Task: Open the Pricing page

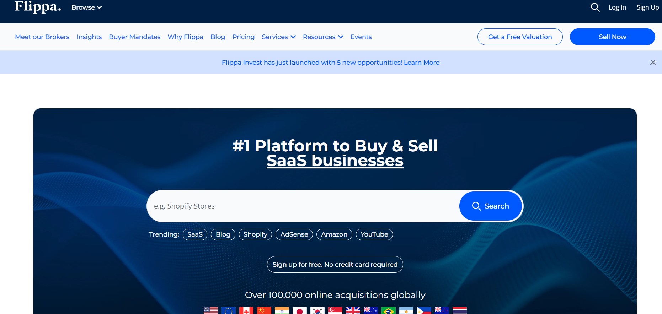Action: (244, 37)
